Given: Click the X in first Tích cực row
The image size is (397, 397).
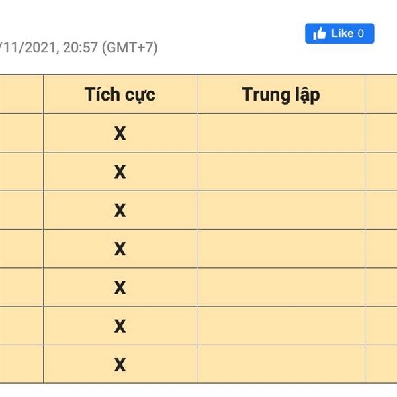Looking at the screenshot, I should [x=120, y=133].
